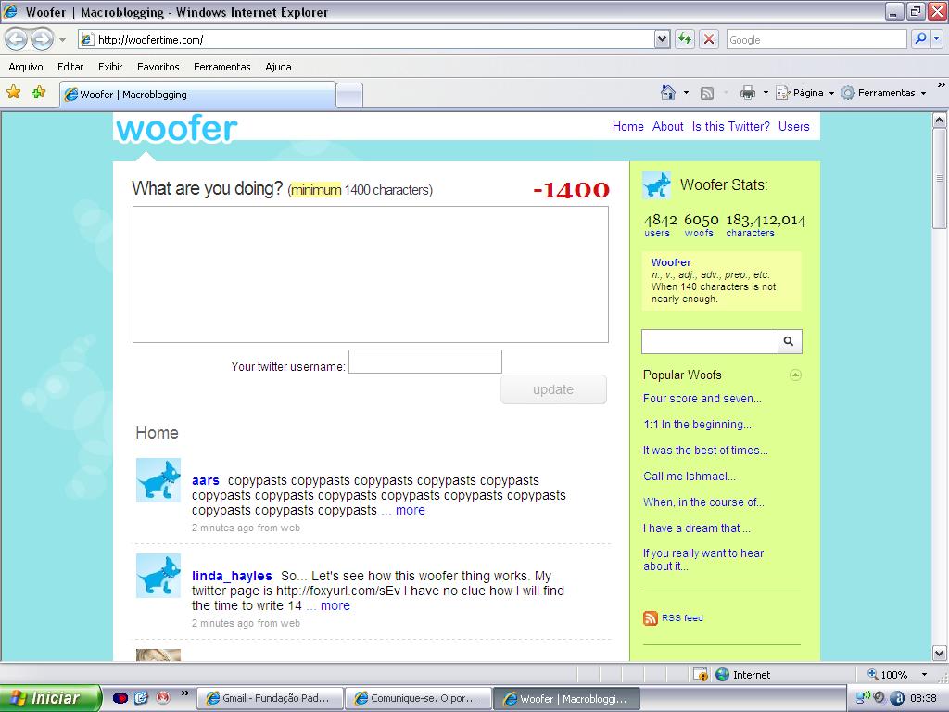Open 'Four score and seven...' woof

(x=702, y=399)
